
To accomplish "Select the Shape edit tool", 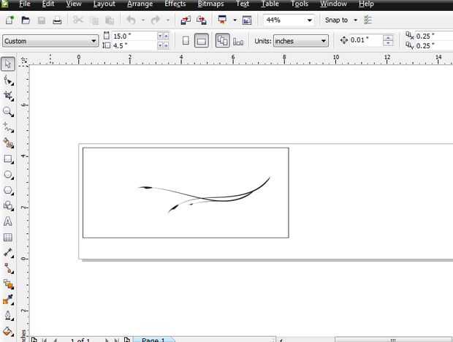I will click(8, 80).
